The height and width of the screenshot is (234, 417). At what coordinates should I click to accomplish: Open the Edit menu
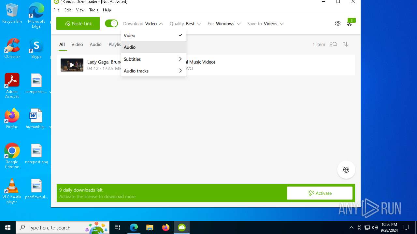pyautogui.click(x=68, y=10)
